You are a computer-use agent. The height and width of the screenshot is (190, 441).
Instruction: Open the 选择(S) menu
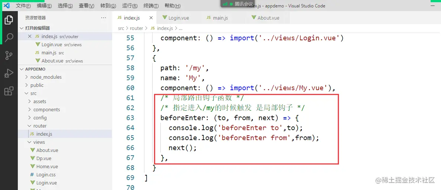[x=65, y=6]
